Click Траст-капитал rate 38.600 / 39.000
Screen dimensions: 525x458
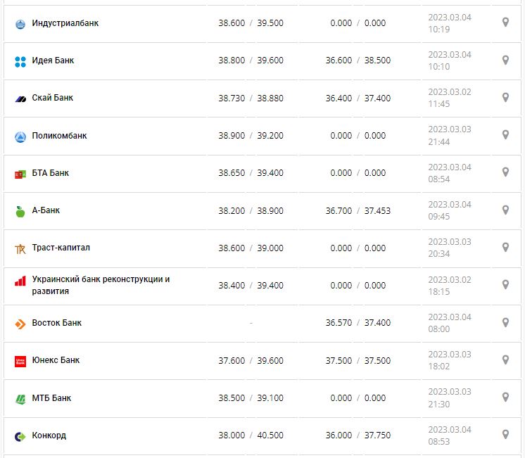point(251,248)
